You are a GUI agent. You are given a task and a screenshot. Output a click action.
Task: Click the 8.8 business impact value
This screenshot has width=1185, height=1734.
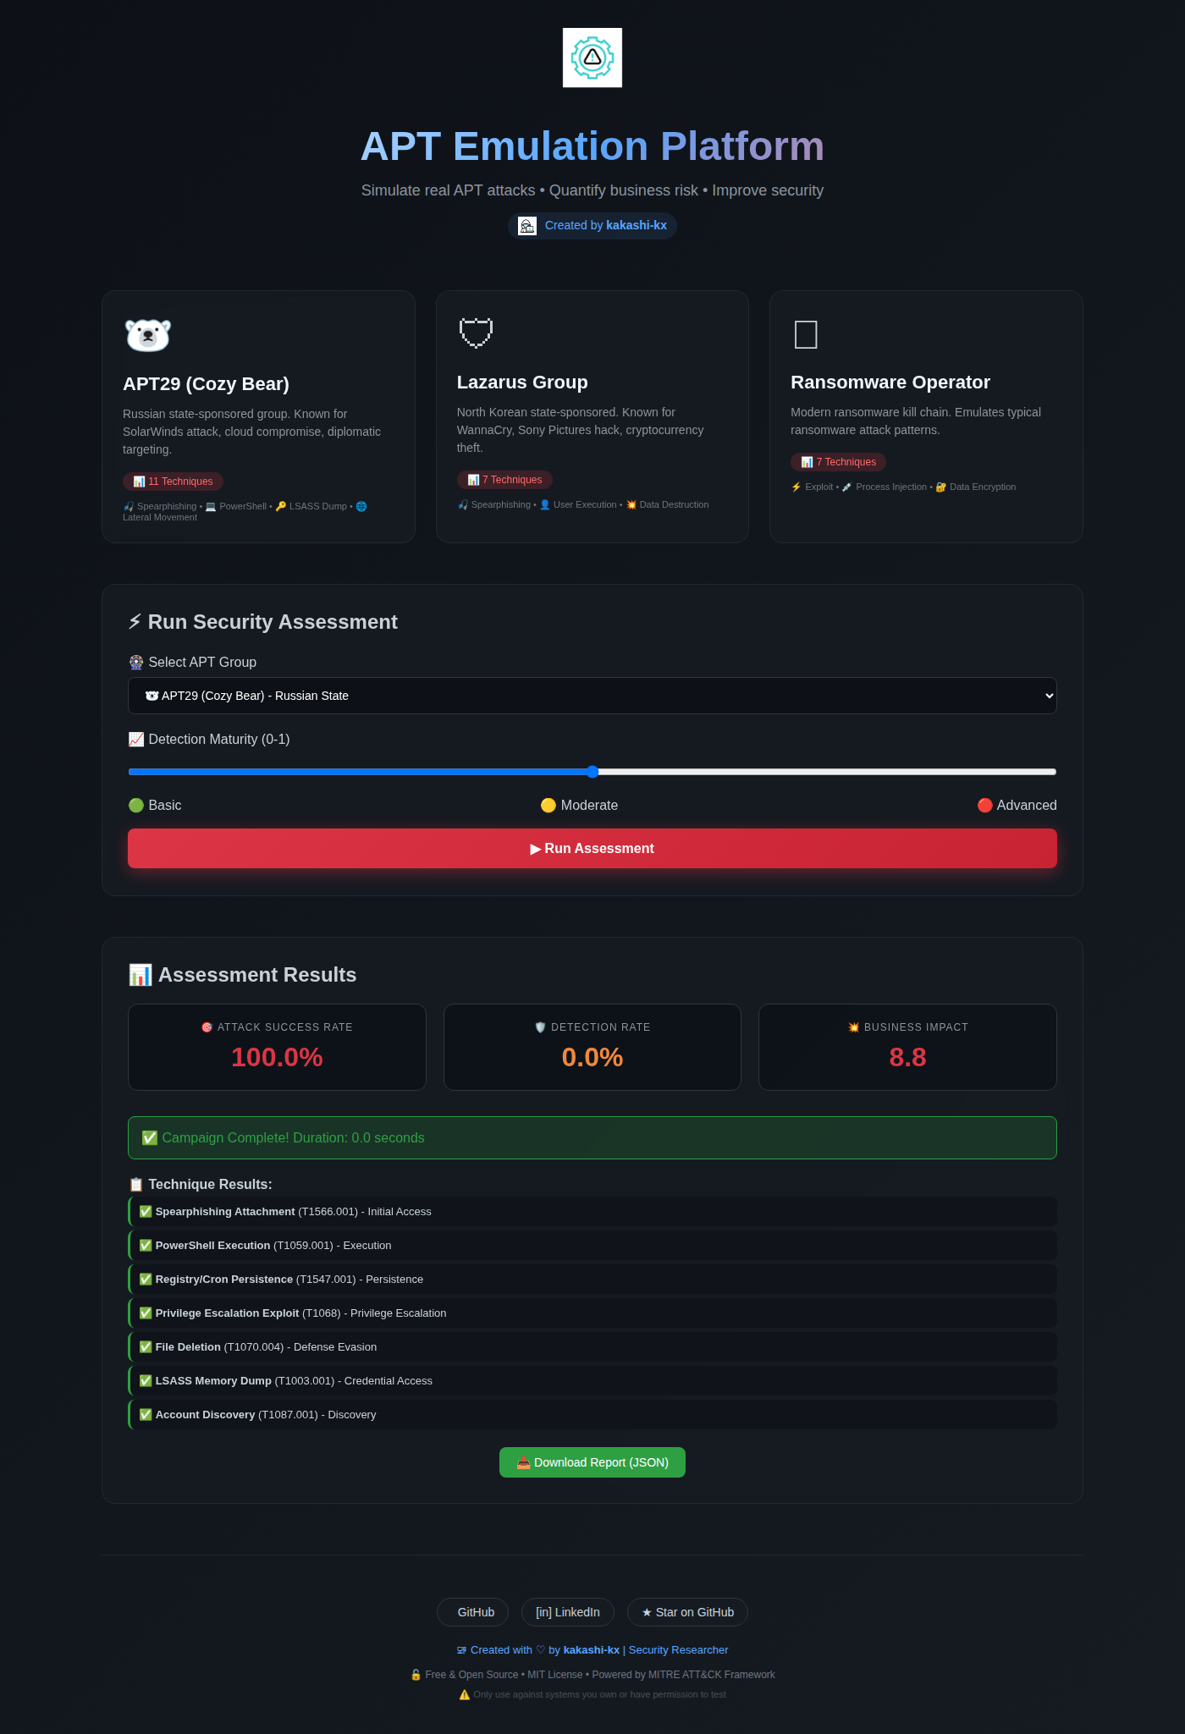(907, 1058)
